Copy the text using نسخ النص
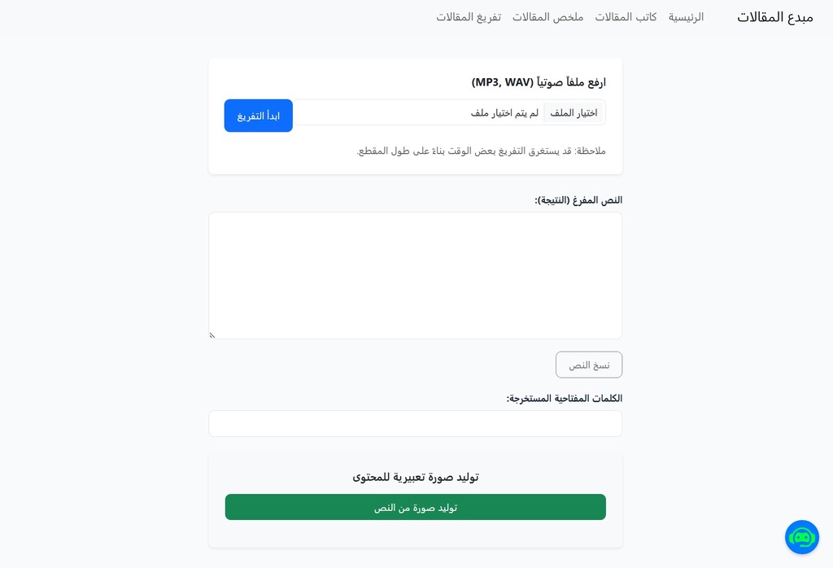 [x=589, y=365]
